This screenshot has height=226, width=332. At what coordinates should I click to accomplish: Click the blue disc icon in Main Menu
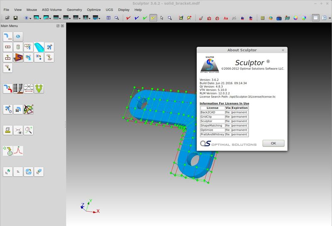(18, 37)
